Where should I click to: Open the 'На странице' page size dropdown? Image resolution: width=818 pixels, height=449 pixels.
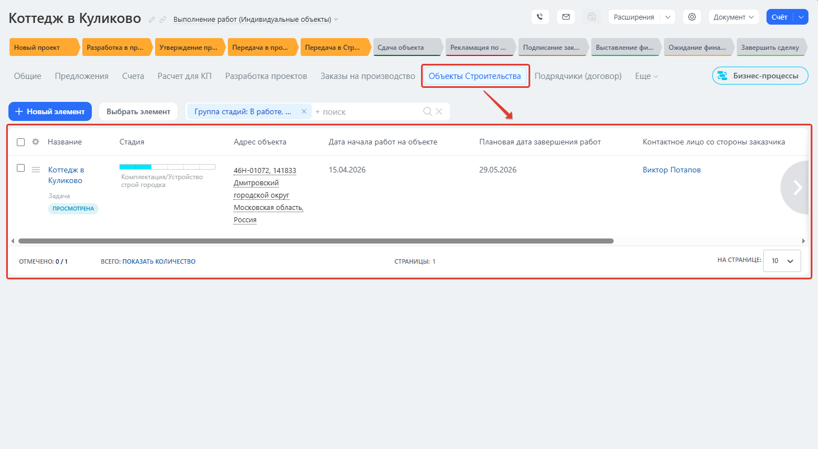[x=782, y=261]
